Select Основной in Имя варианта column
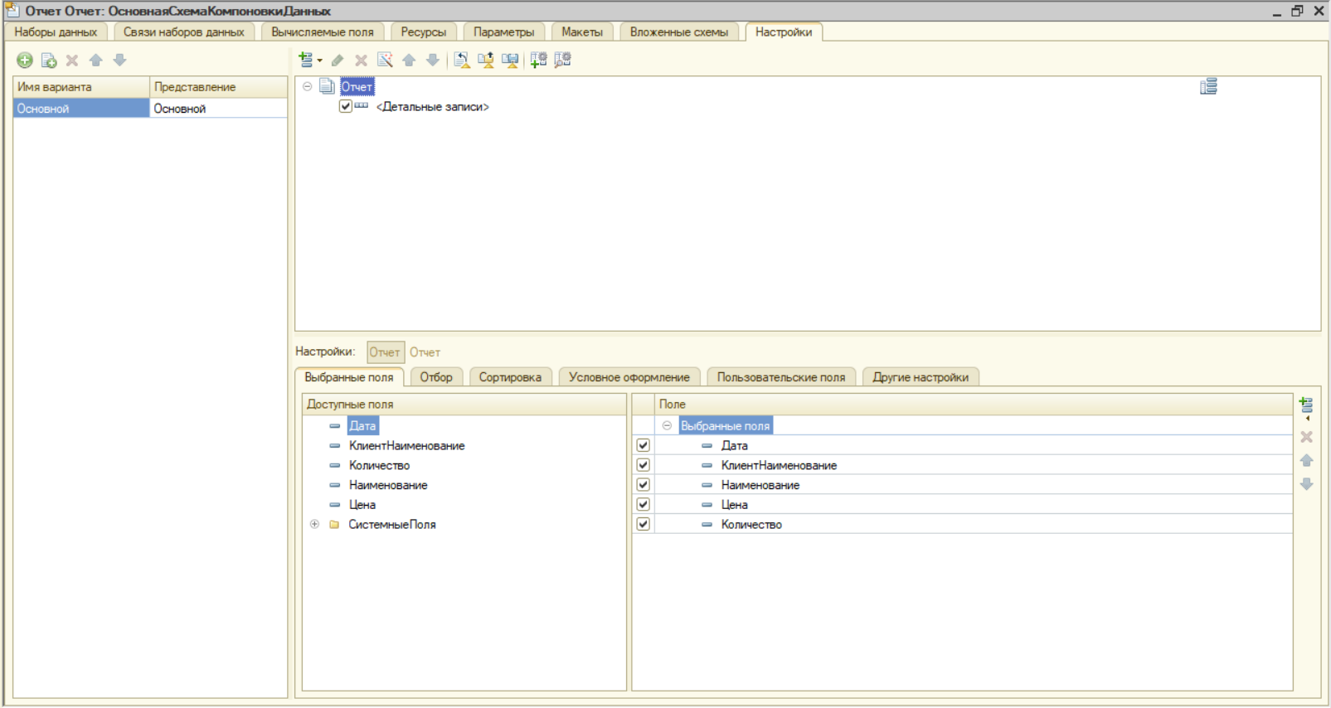This screenshot has width=1331, height=708. [81, 109]
